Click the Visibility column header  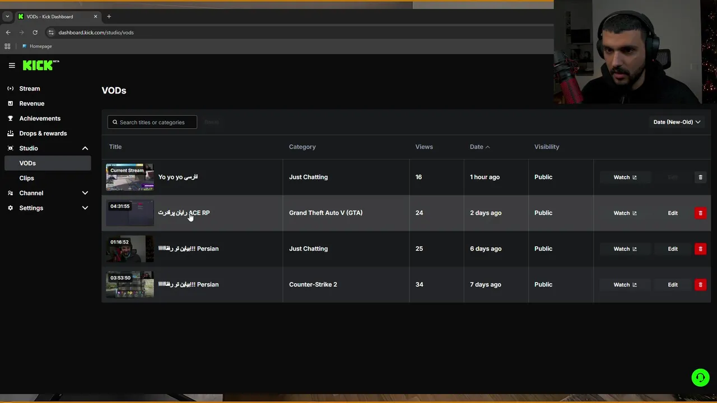tap(547, 147)
